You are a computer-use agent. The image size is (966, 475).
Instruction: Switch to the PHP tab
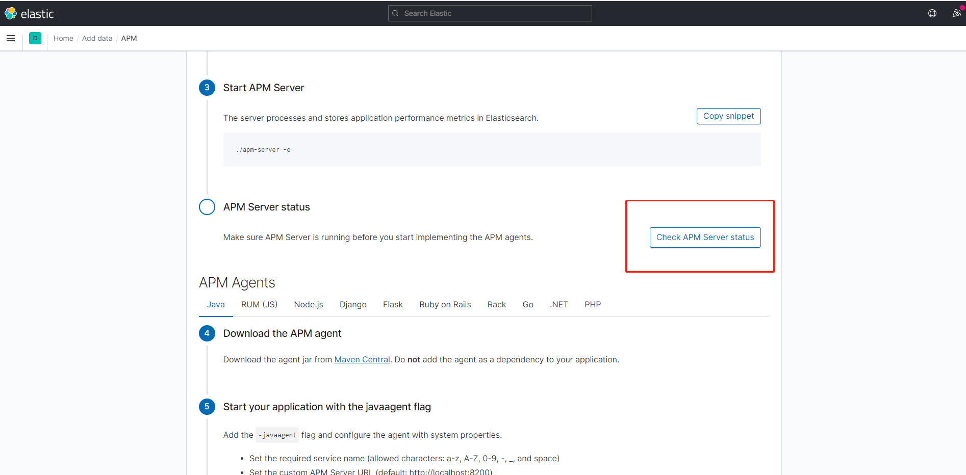pos(593,304)
